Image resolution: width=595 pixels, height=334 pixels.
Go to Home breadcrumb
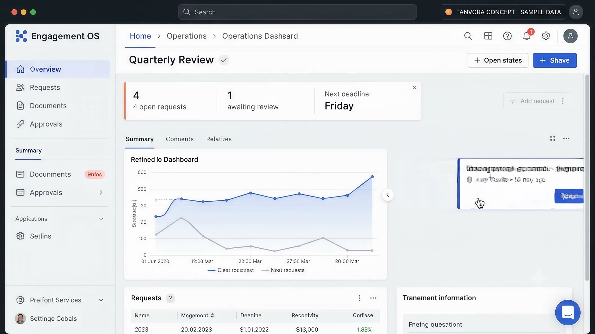(x=140, y=36)
